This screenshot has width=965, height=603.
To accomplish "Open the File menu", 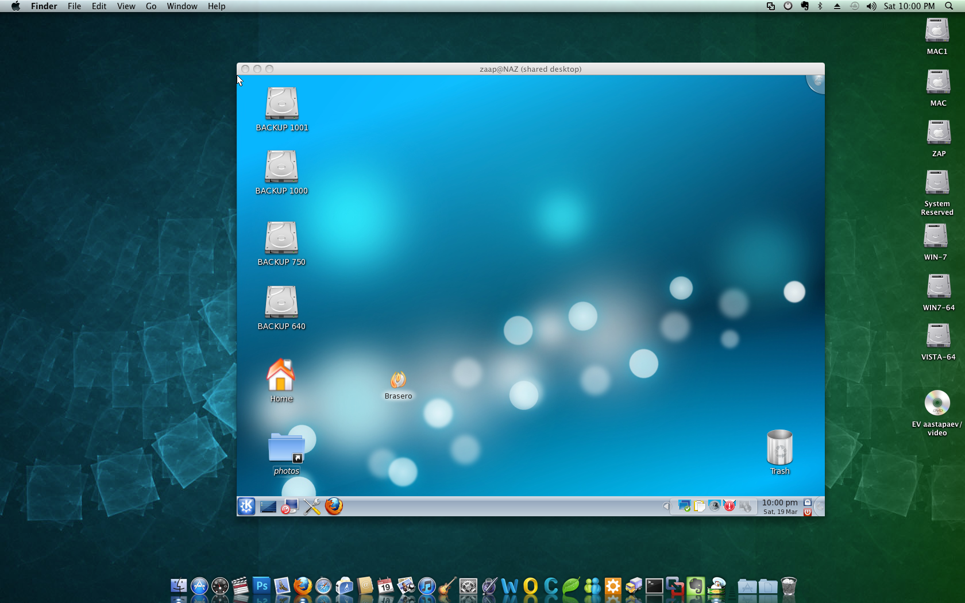I will click(x=74, y=6).
